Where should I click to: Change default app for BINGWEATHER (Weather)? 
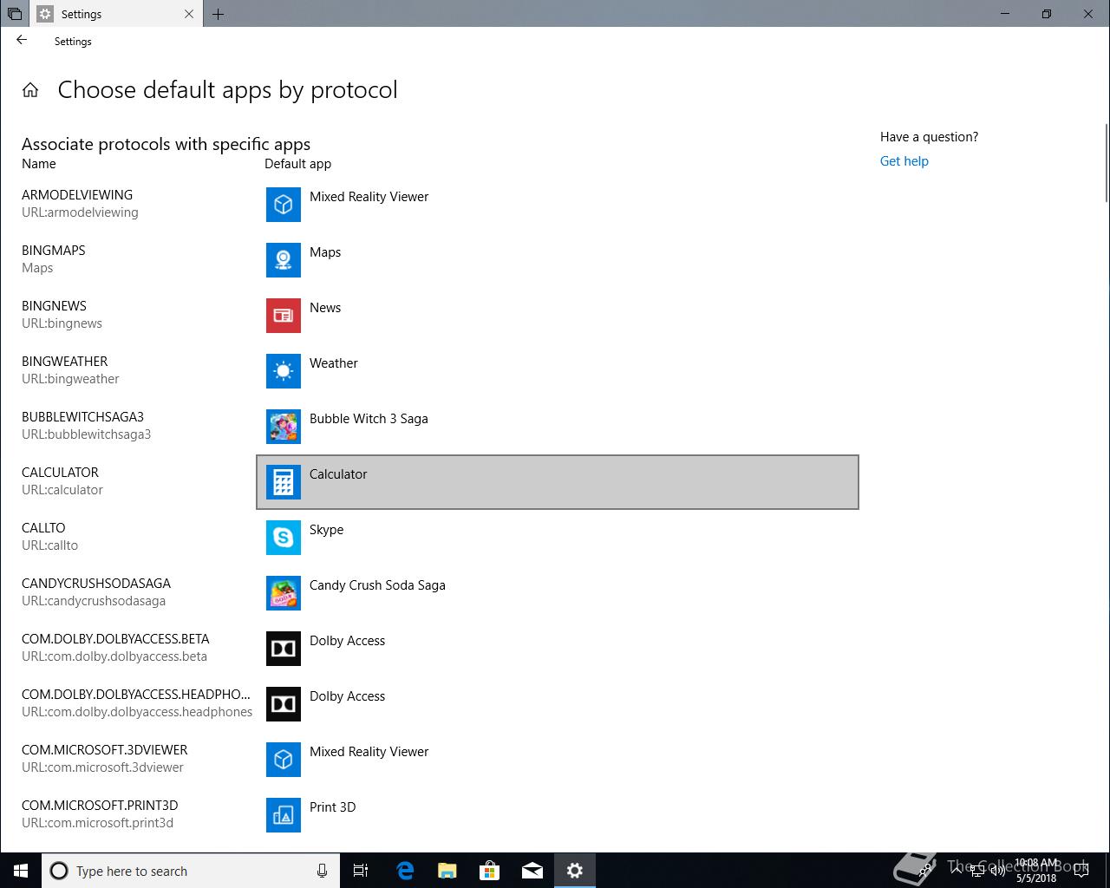(558, 371)
